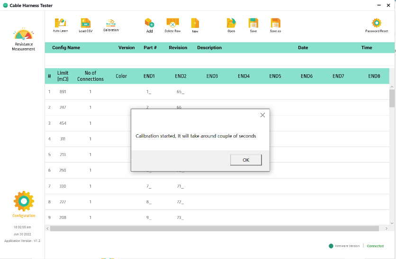Image resolution: width=396 pixels, height=259 pixels.
Task: Select limit value 250 in row 6
Action: tap(63, 170)
